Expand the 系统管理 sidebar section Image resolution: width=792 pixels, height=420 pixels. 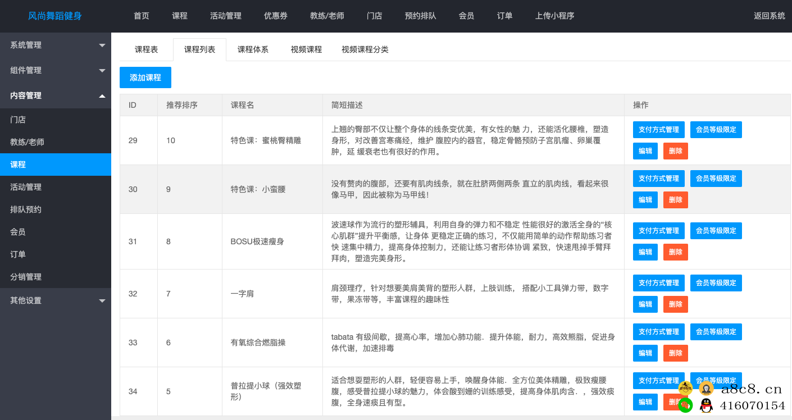[x=55, y=45]
